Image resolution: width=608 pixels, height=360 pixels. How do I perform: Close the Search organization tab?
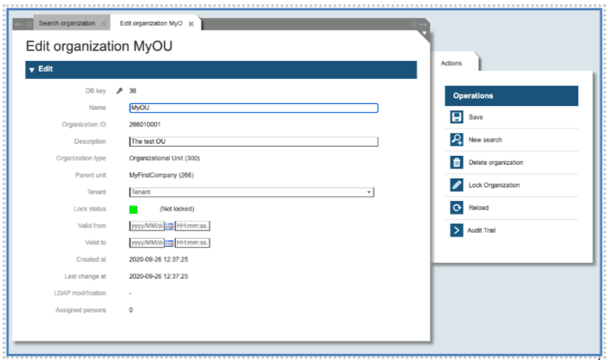pyautogui.click(x=103, y=24)
